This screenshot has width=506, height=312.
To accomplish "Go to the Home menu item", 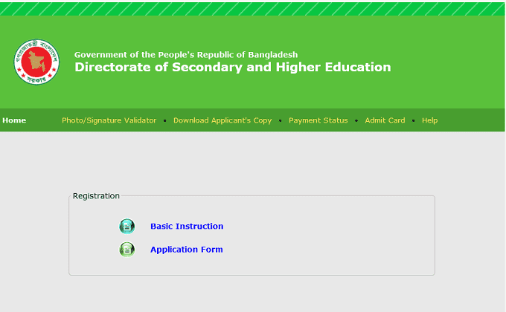I will click(x=14, y=120).
